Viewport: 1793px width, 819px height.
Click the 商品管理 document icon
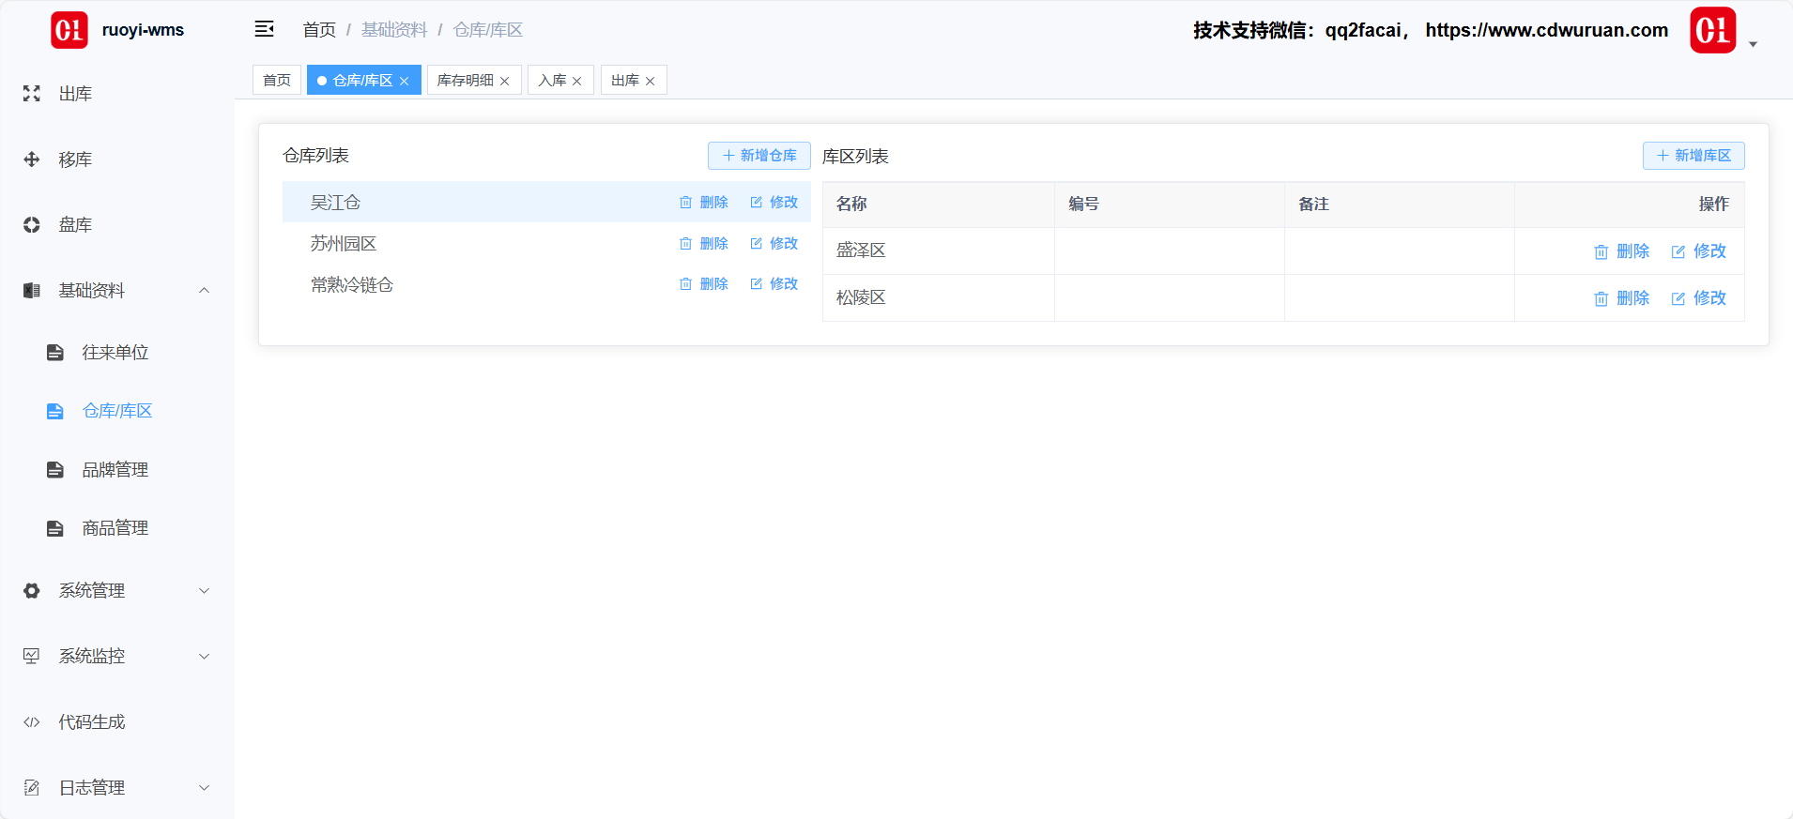pyautogui.click(x=55, y=528)
